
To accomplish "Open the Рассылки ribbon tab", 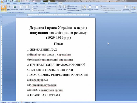I will coord(42,4).
